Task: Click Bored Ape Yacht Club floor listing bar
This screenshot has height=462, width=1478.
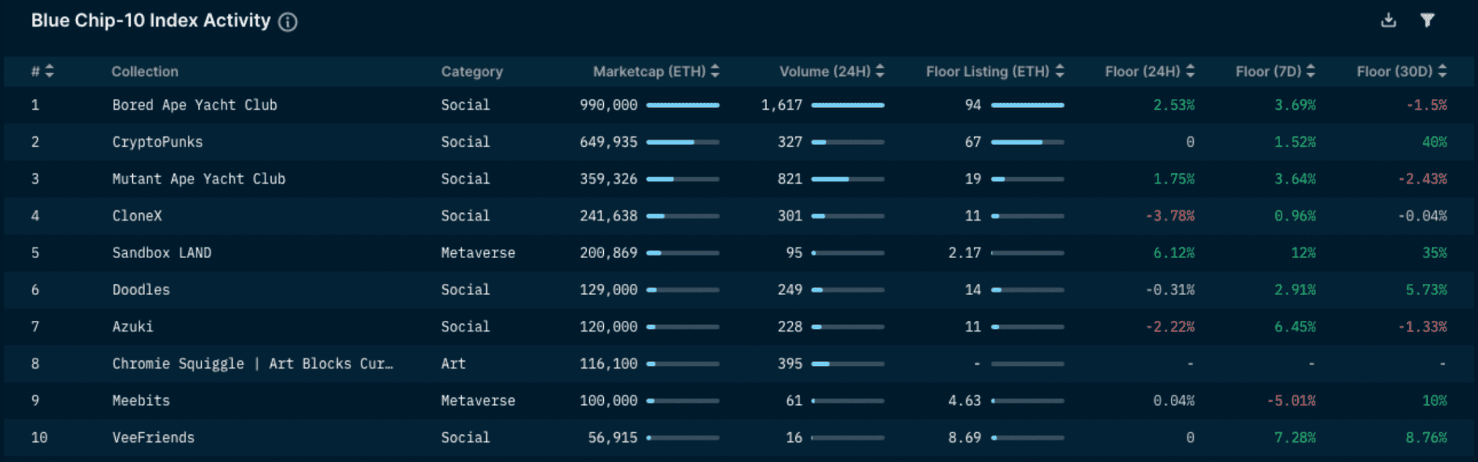Action: coord(1027,105)
